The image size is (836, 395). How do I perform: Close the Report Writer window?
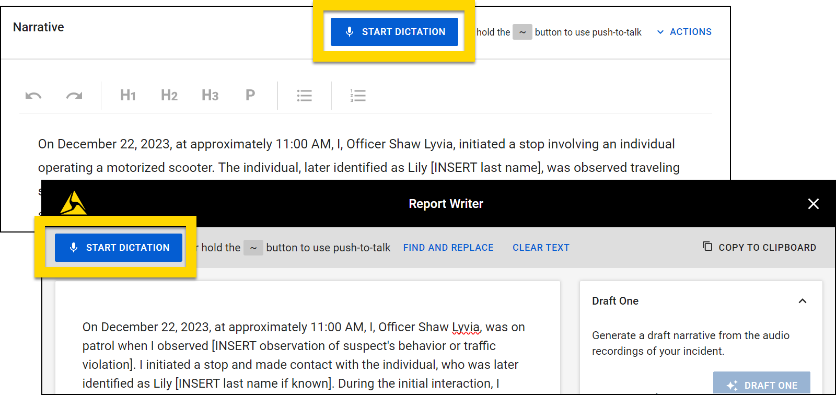click(x=813, y=204)
